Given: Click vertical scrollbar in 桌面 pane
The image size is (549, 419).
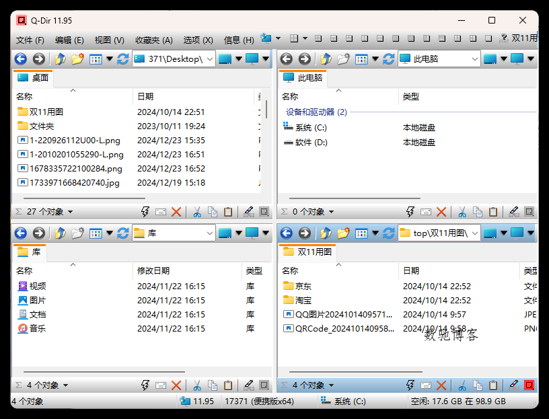Looking at the screenshot, I should (x=267, y=109).
